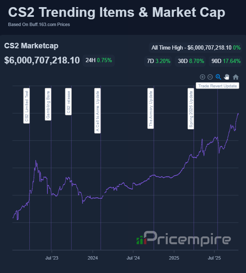Screen dimensions: 246x273
Task: Reset chart with the home icon
Action: tap(236, 77)
